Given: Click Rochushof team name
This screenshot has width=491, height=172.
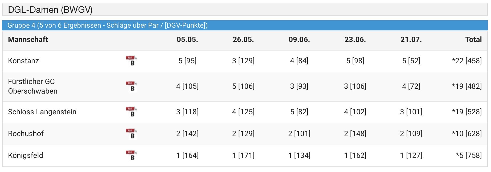Looking at the screenshot, I should 26,134.
